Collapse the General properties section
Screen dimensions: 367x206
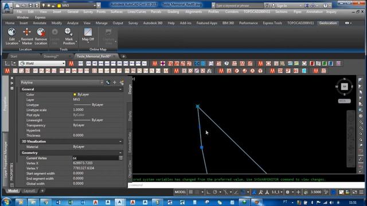(120, 89)
